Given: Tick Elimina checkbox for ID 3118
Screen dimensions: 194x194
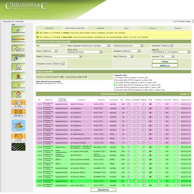Looking at the screenshot, I should click(x=176, y=117).
